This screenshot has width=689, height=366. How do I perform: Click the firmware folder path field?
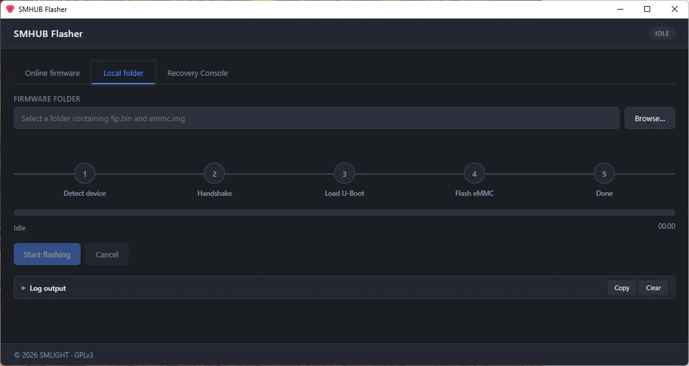tap(316, 118)
